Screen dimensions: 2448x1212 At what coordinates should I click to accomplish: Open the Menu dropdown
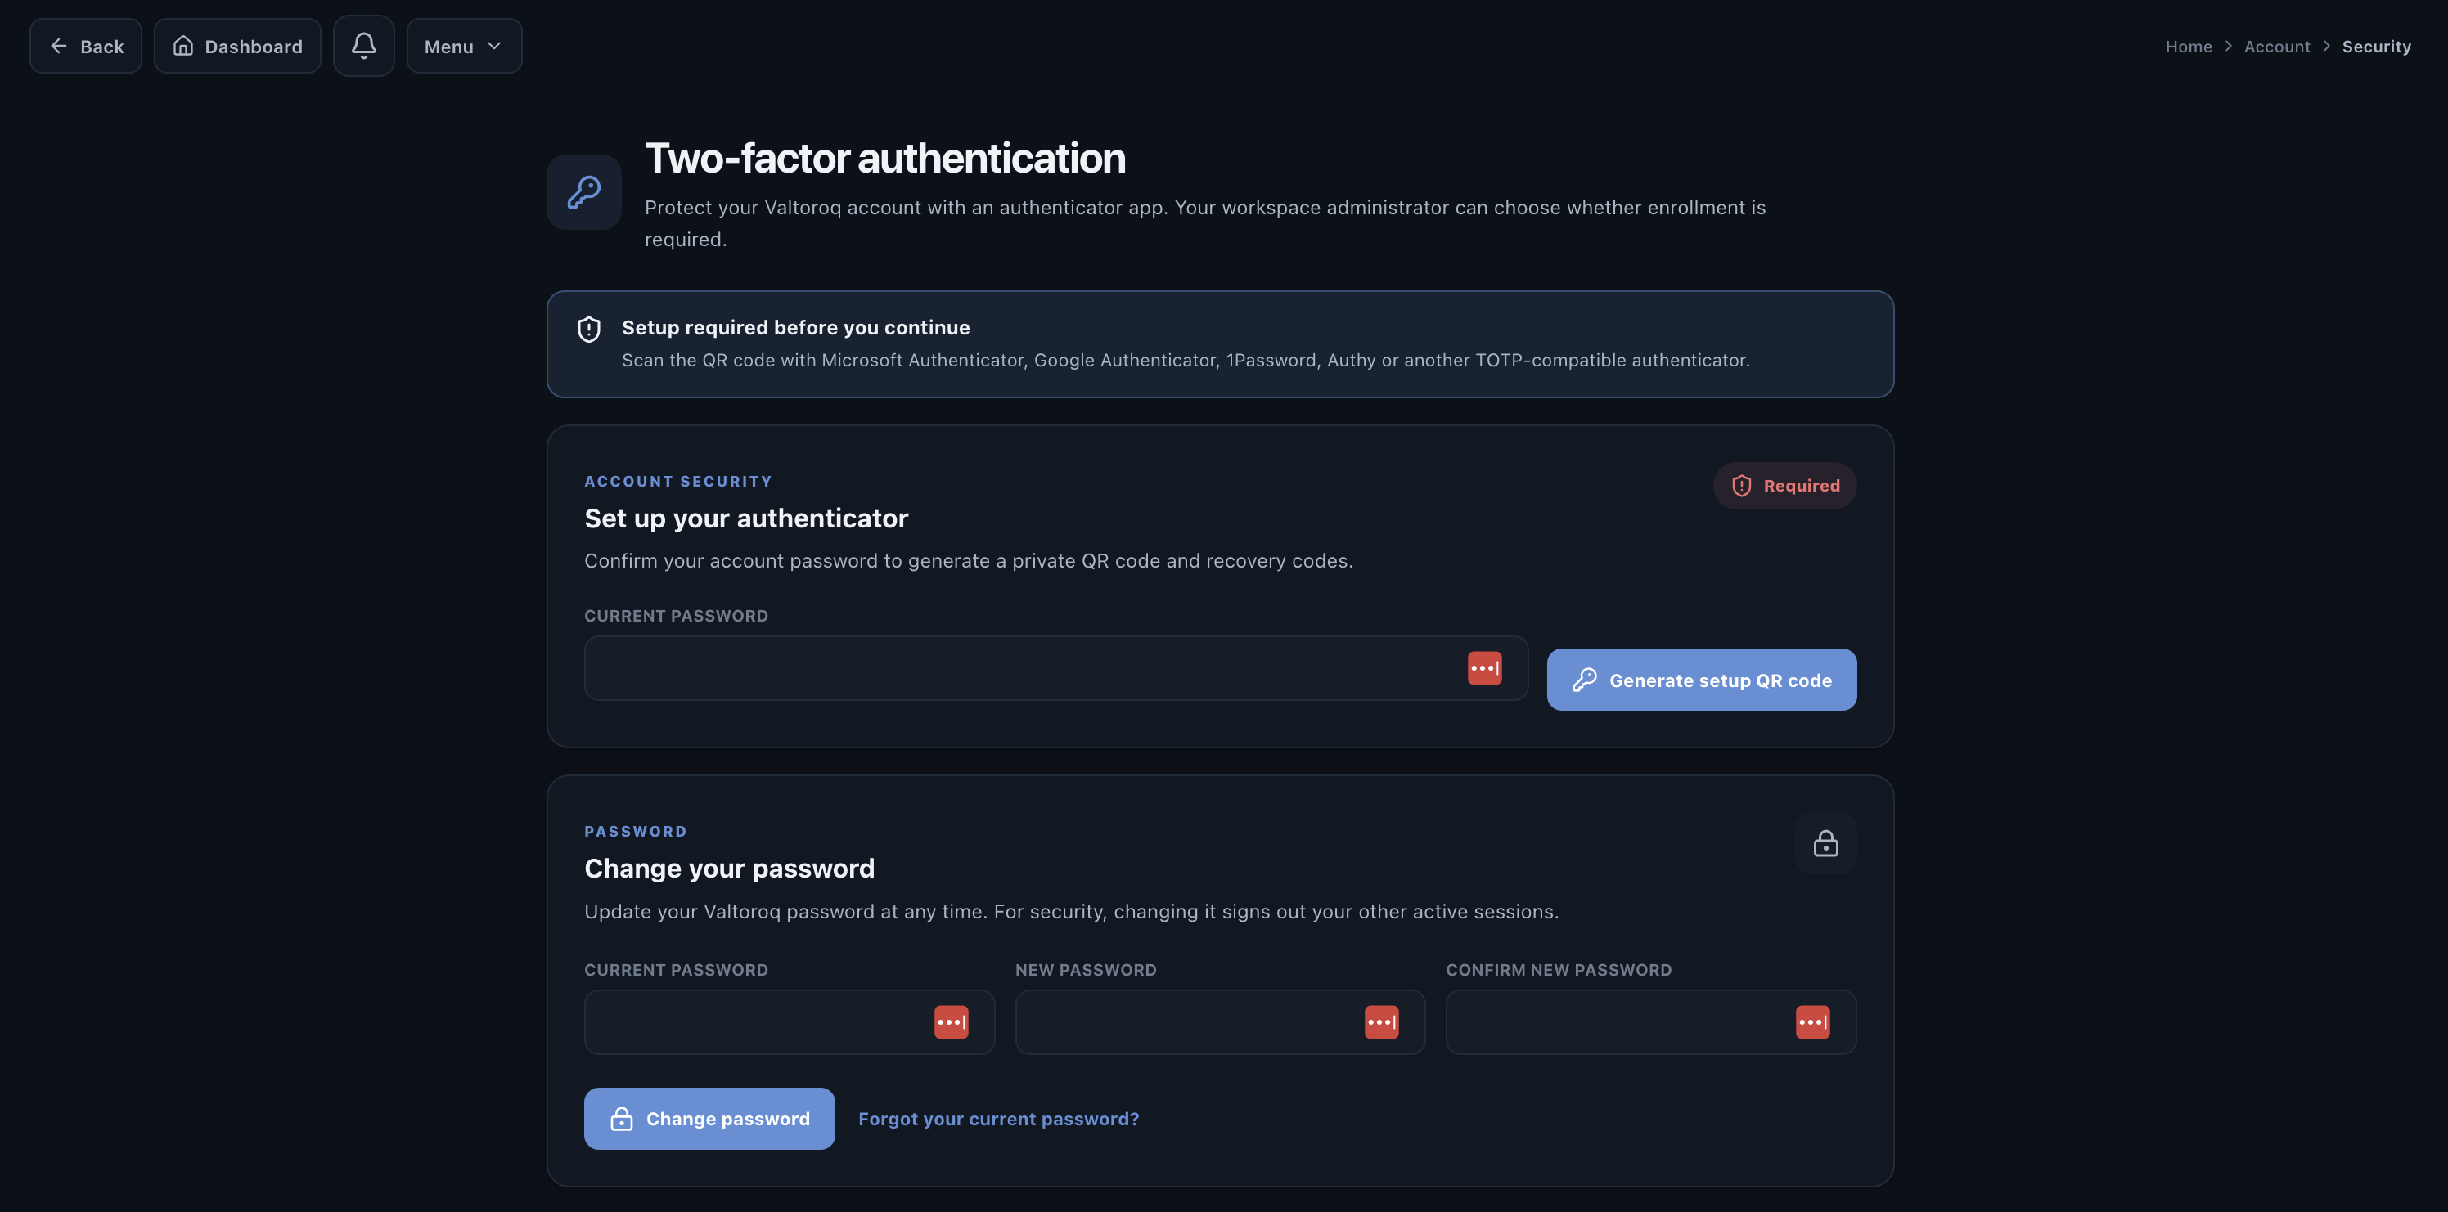[464, 46]
